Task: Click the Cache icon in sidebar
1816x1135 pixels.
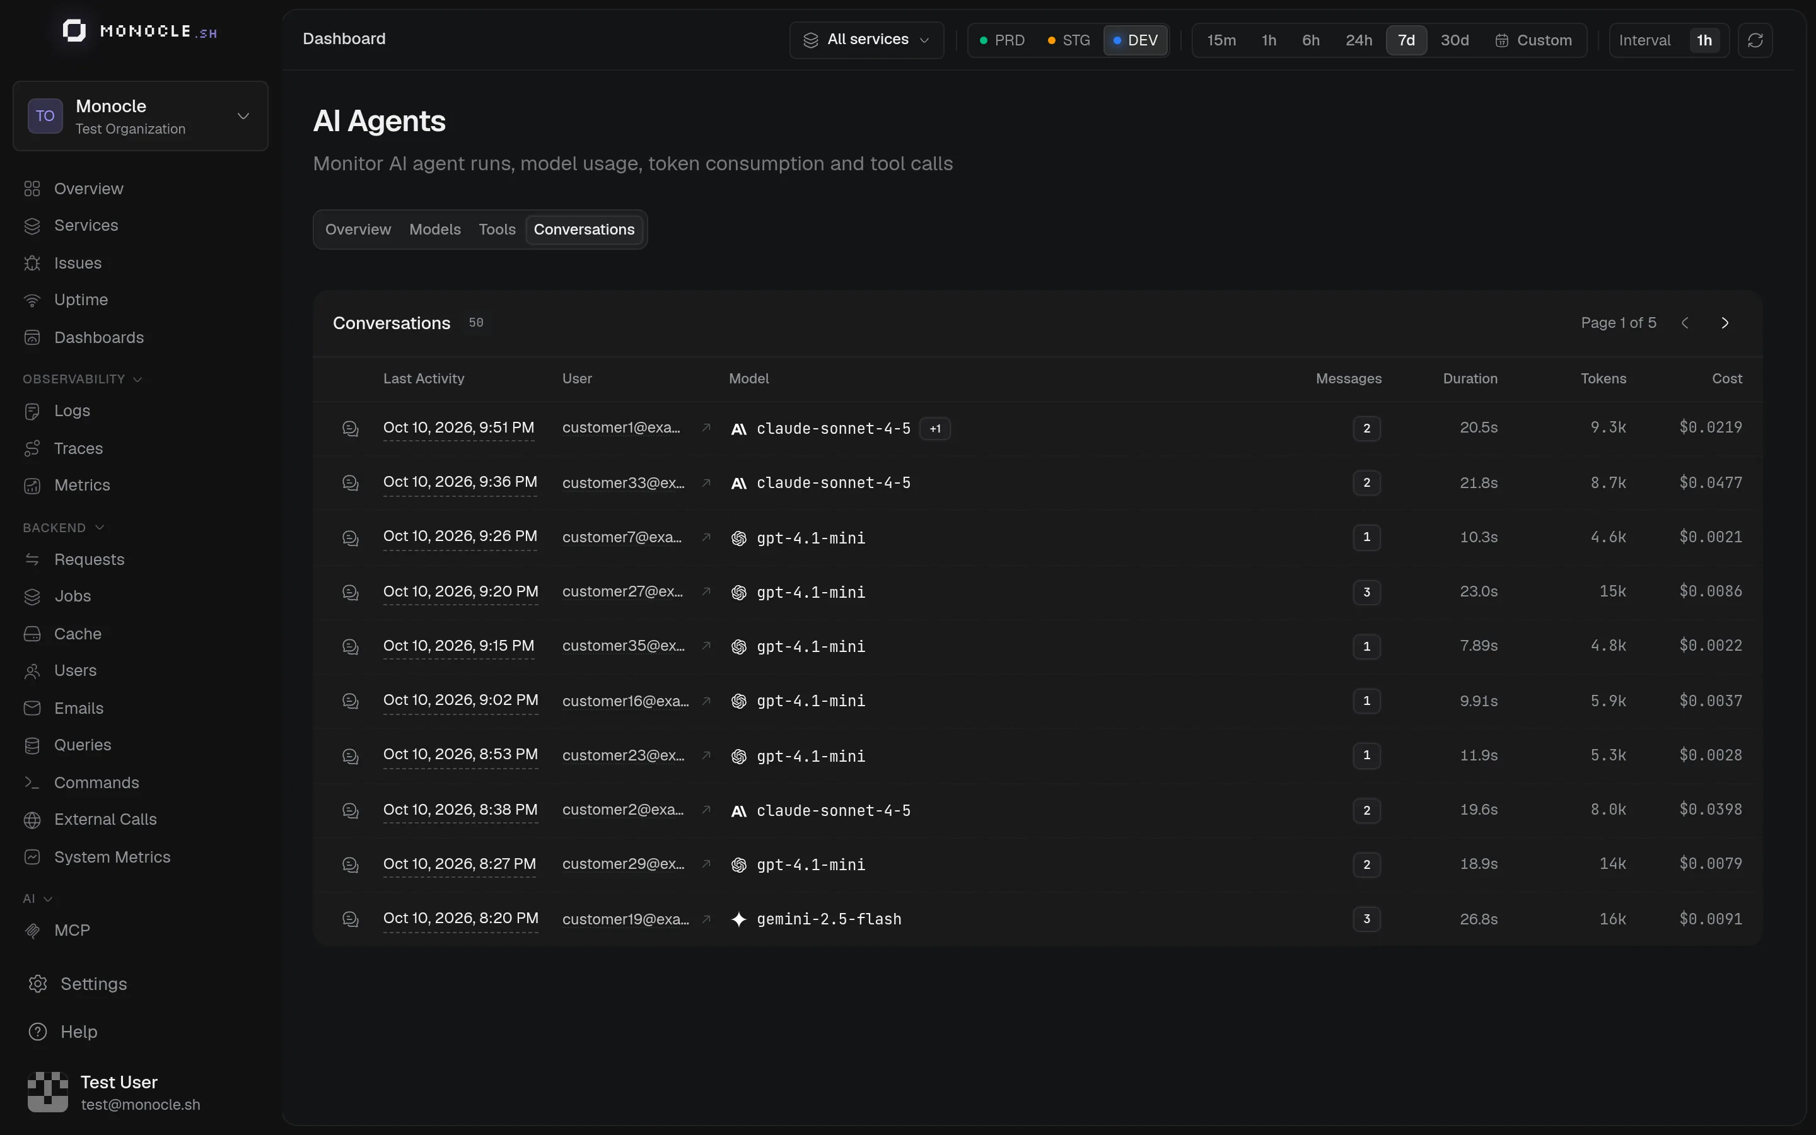Action: pos(32,634)
